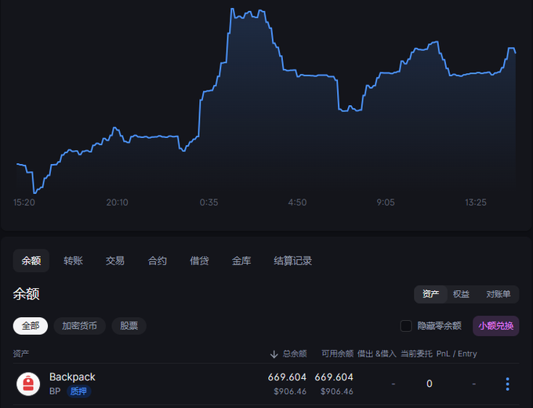
Task: Open the 金库 tab
Action: [x=241, y=260]
